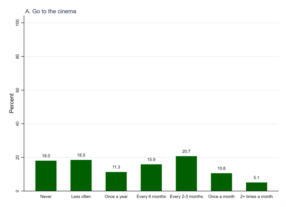
Task: Select the 'Once a month' axis label
Action: [x=221, y=197]
